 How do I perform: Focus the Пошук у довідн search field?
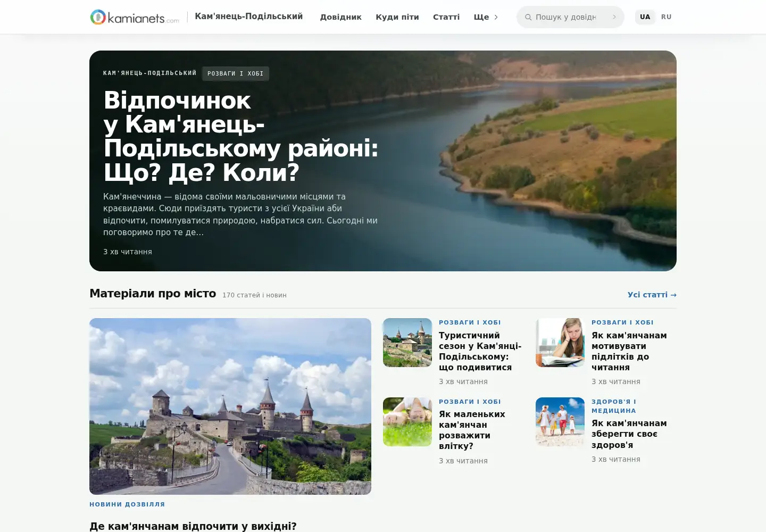click(x=570, y=17)
